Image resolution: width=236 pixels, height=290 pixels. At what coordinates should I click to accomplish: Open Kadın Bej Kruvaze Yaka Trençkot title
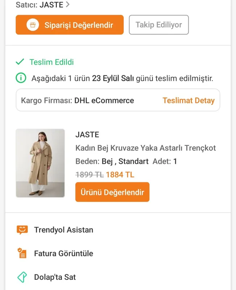pos(146,148)
